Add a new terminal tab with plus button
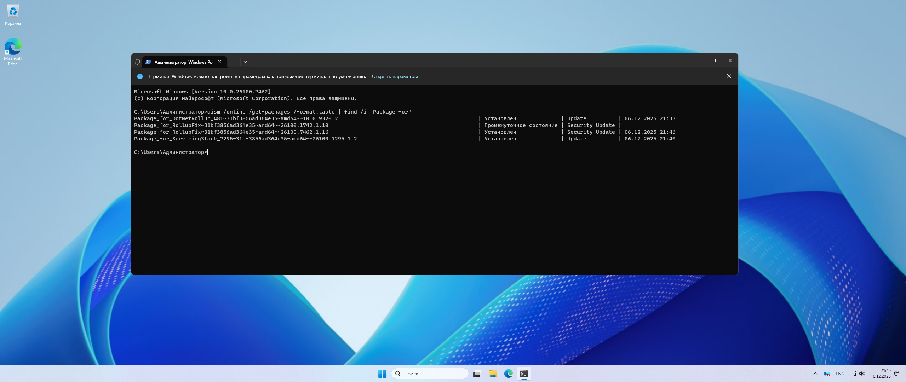The image size is (906, 382). (x=235, y=62)
